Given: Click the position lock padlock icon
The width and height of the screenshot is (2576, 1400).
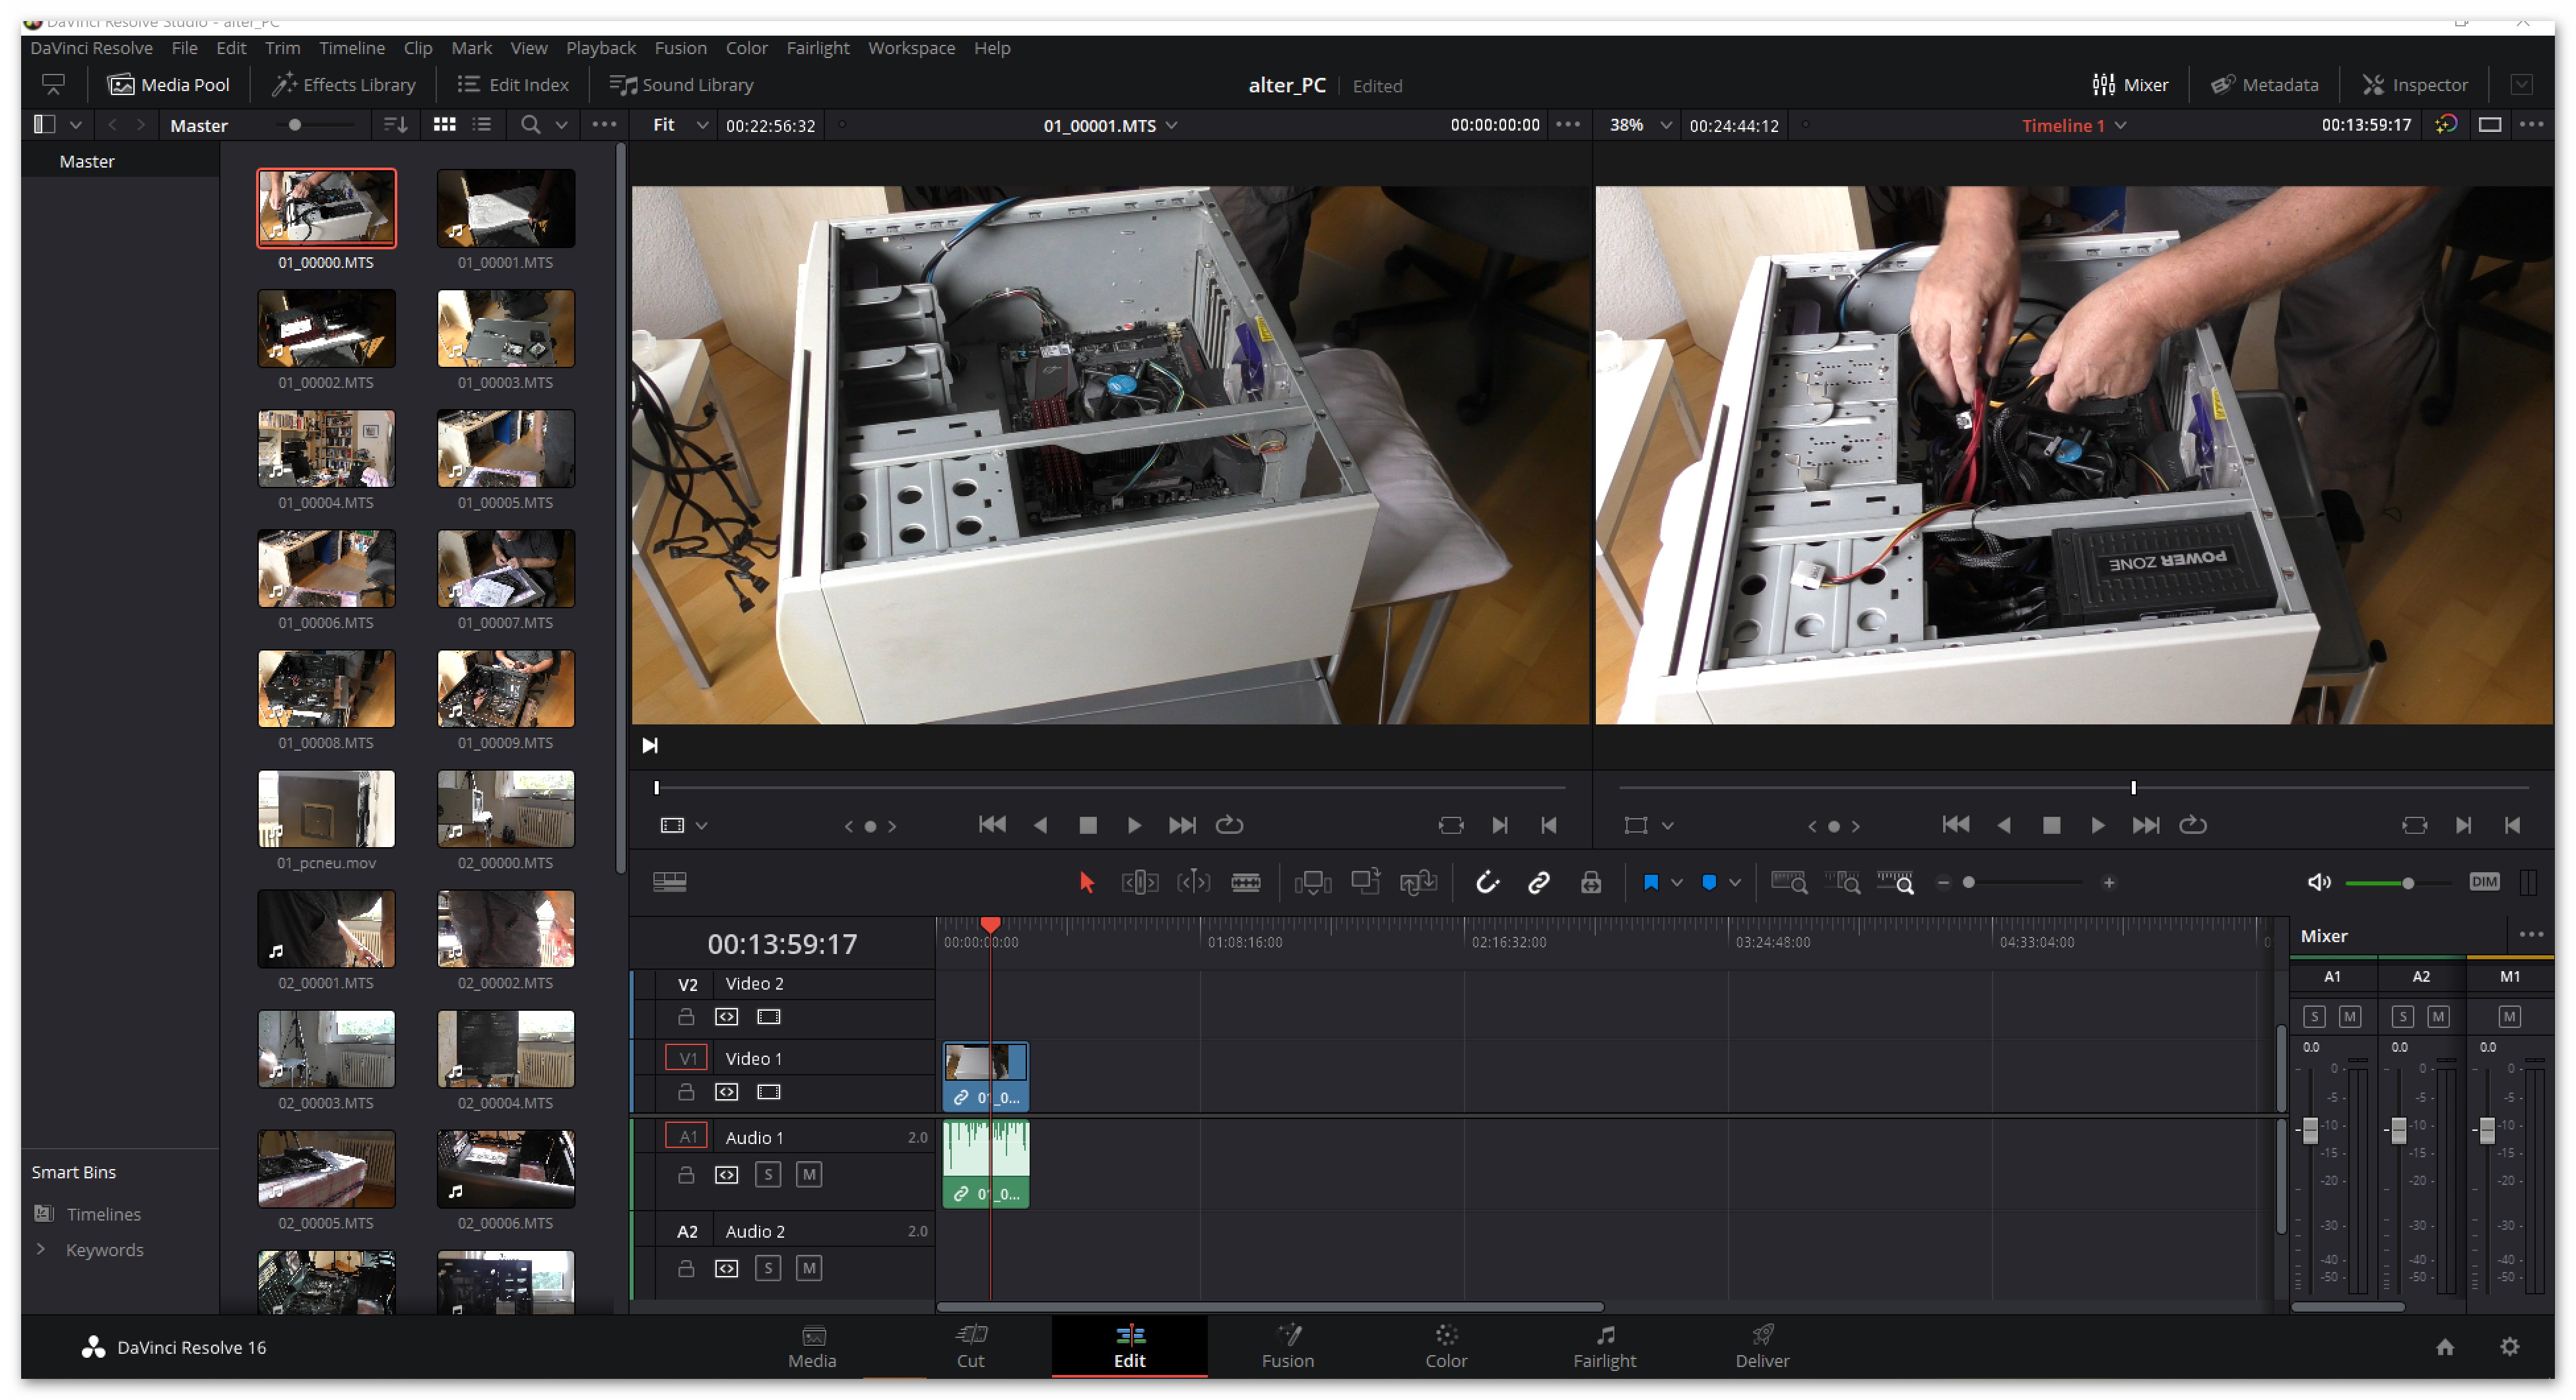Looking at the screenshot, I should click(1590, 882).
